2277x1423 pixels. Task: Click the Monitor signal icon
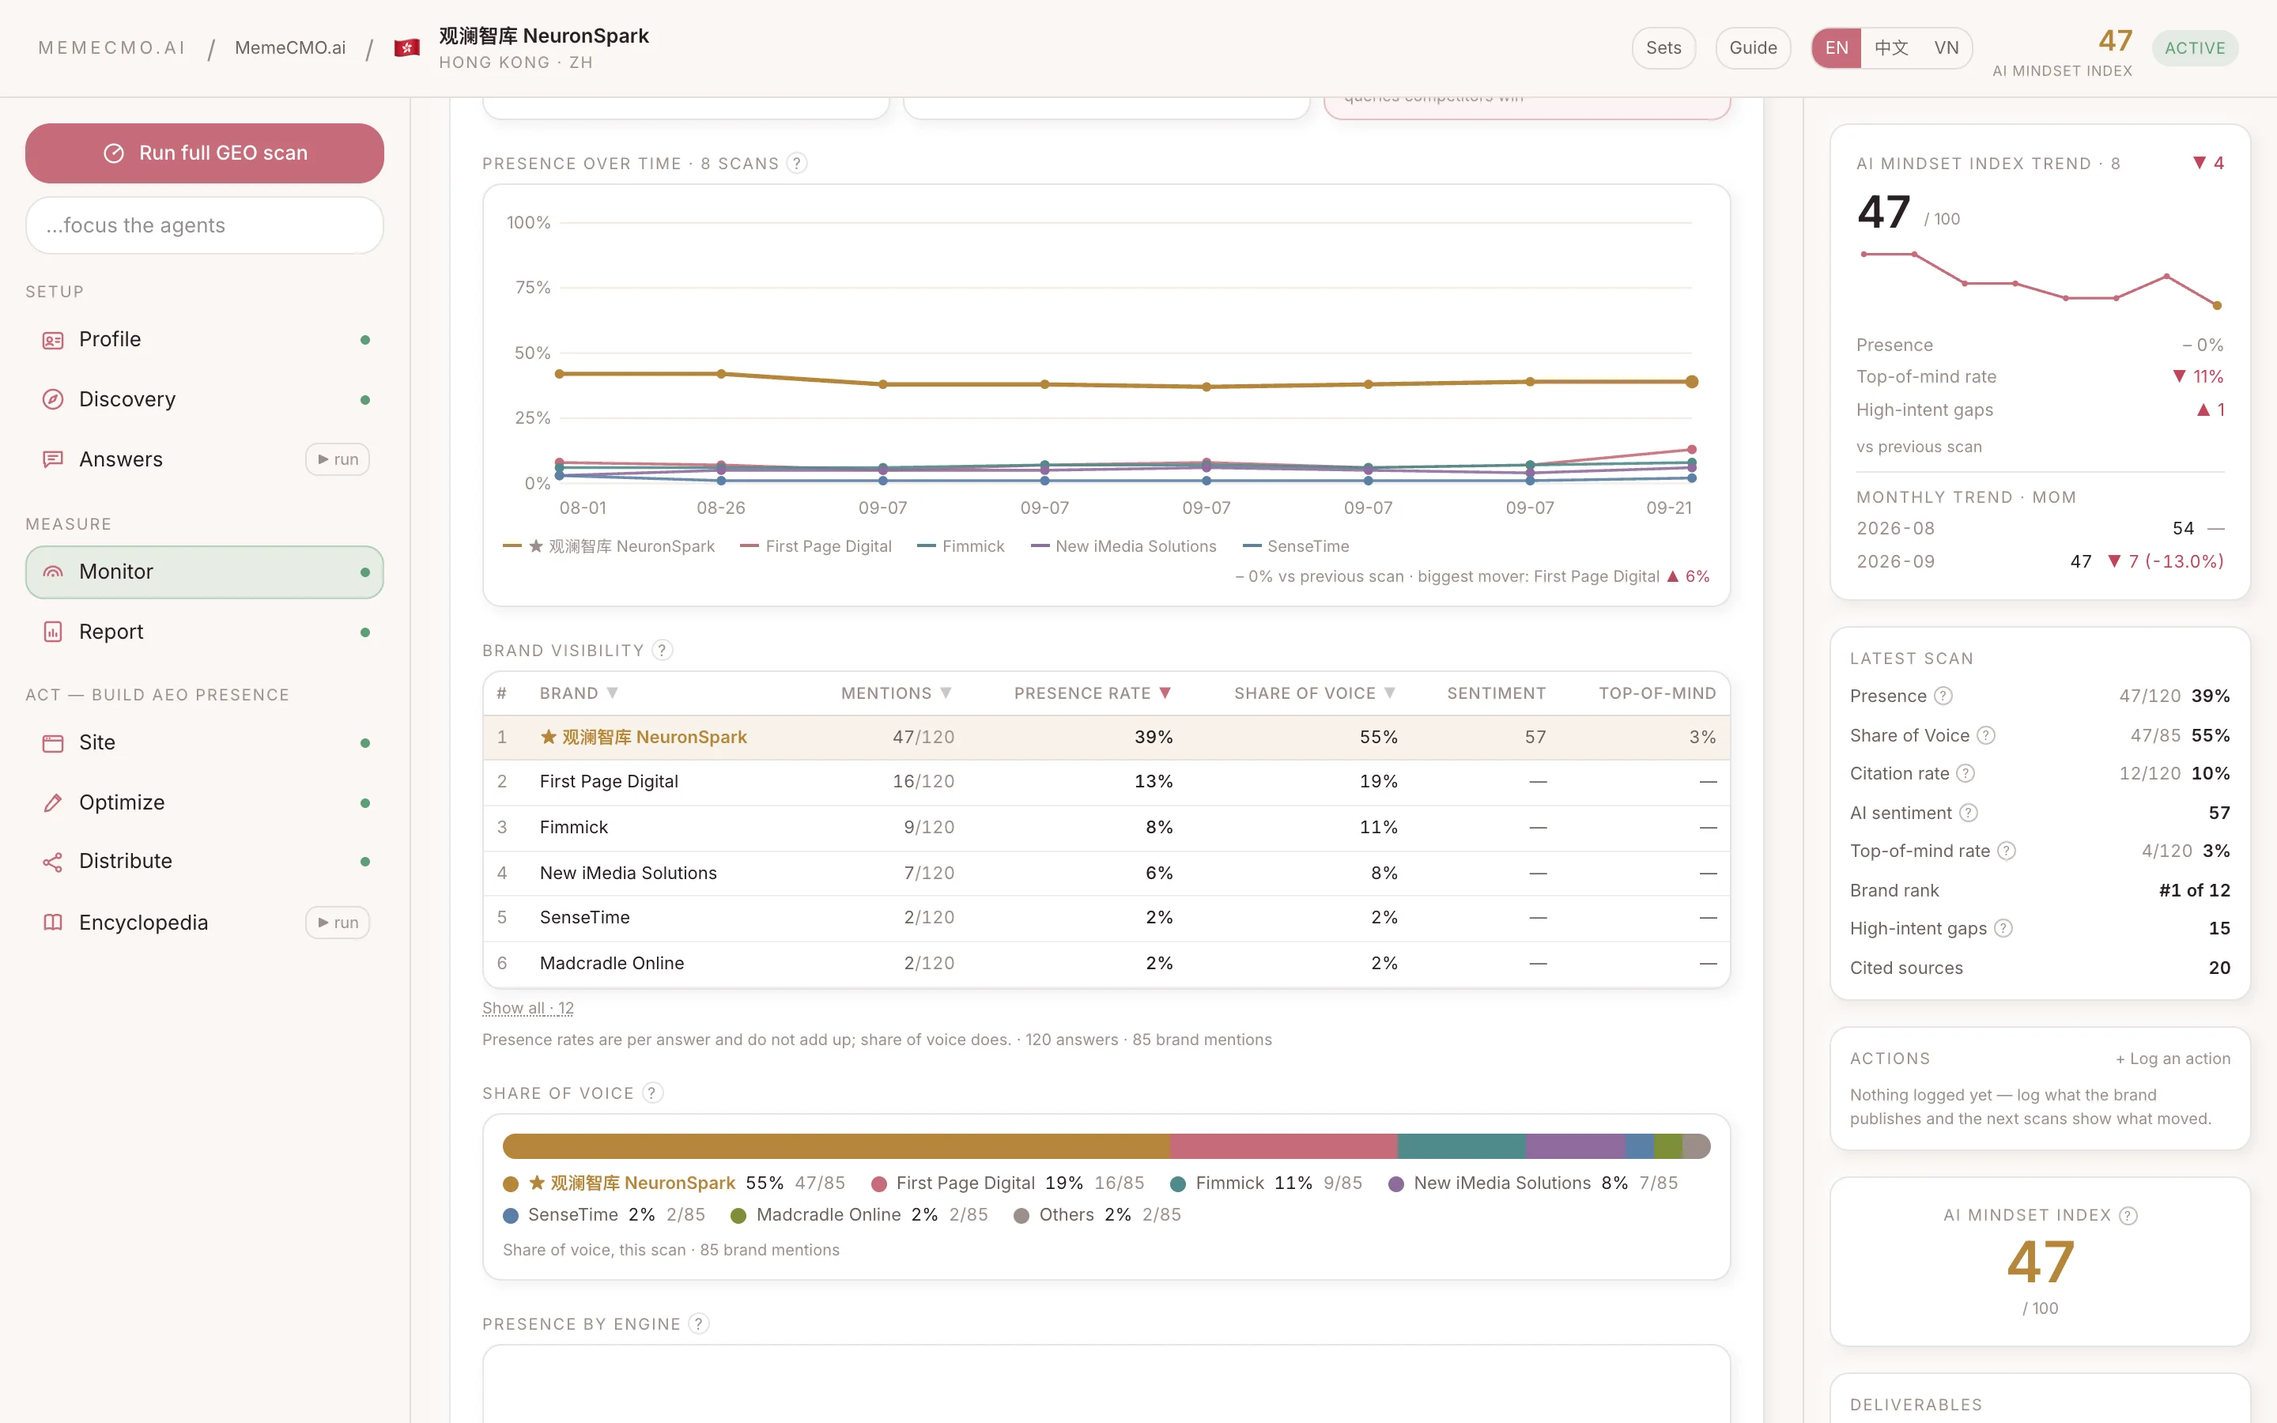53,572
